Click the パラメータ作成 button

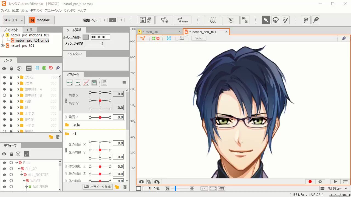tap(98, 187)
